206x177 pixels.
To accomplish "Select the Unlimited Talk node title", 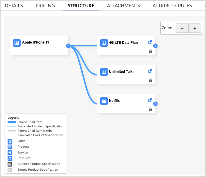I will [x=121, y=71].
